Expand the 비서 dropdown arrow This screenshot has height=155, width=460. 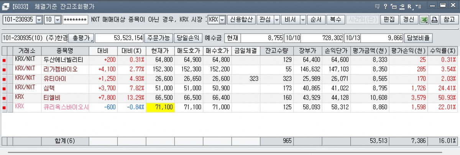tap(302, 20)
